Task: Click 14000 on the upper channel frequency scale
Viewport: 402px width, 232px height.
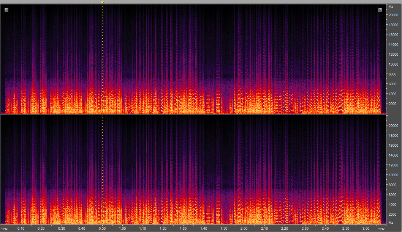Action: (394, 45)
